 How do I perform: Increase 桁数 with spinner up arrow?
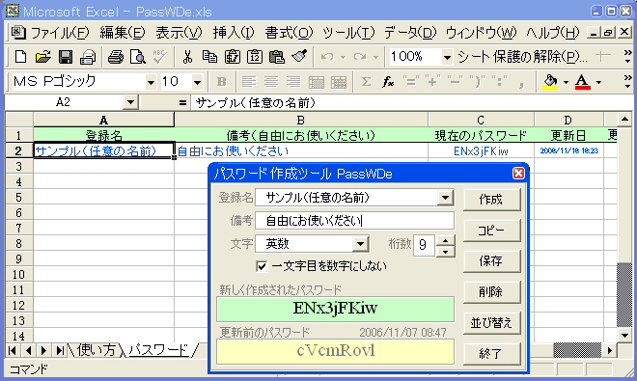click(x=445, y=240)
